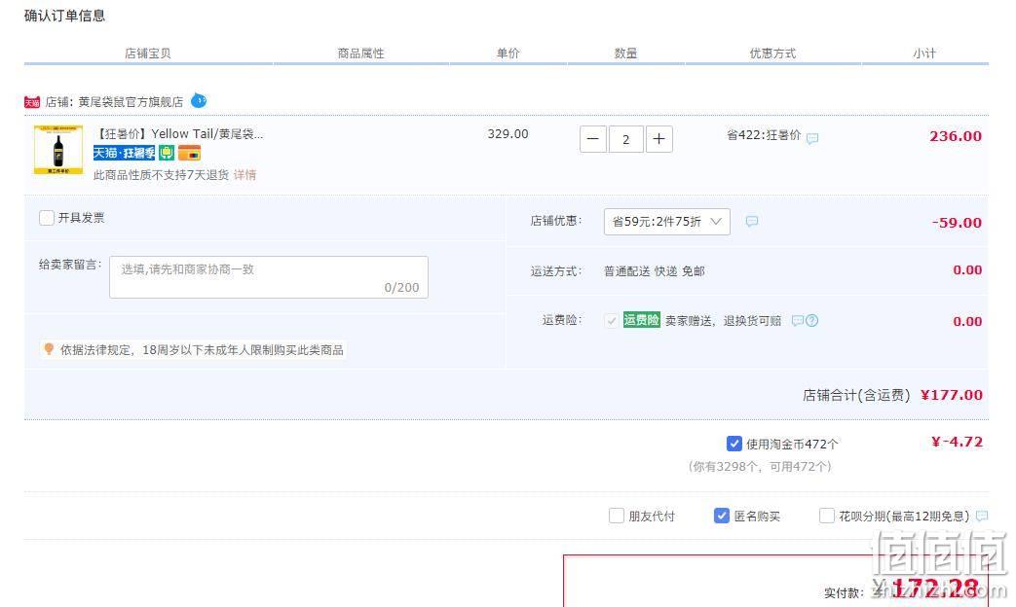The image size is (1016, 607).
Task: Tick the 开具发票 invoice checkbox
Action: tap(46, 218)
